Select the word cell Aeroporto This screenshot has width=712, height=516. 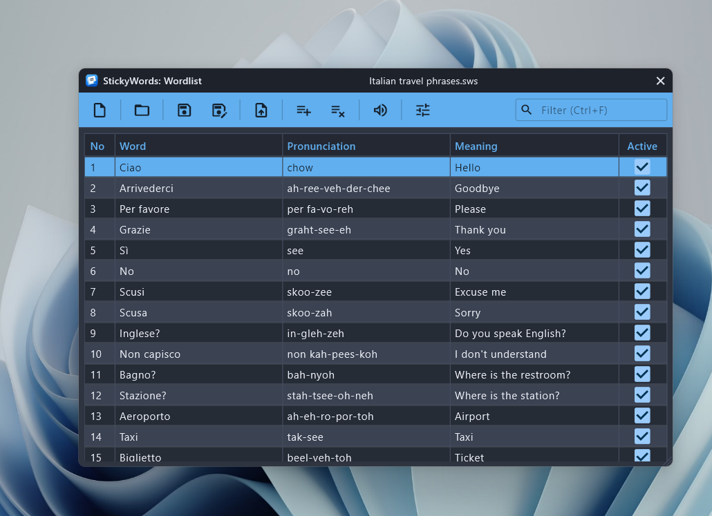coord(198,416)
